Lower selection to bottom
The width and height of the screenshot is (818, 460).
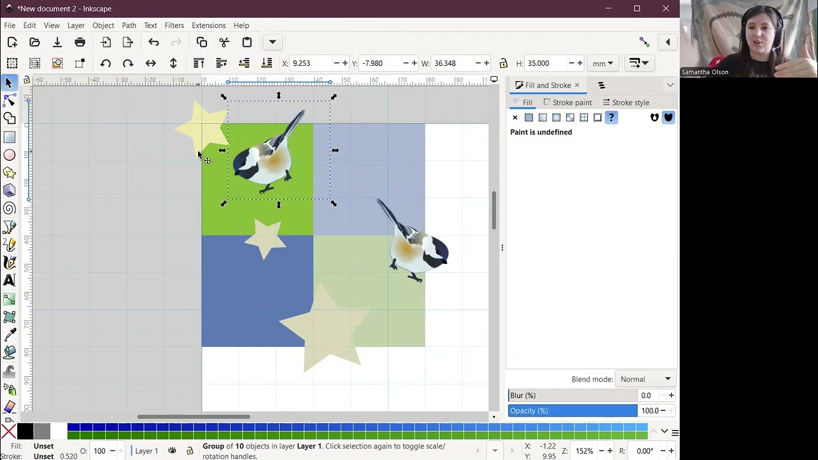(266, 63)
